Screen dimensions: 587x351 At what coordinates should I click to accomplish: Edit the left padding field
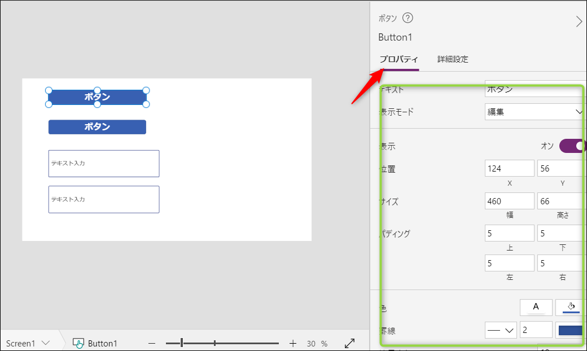pyautogui.click(x=510, y=263)
